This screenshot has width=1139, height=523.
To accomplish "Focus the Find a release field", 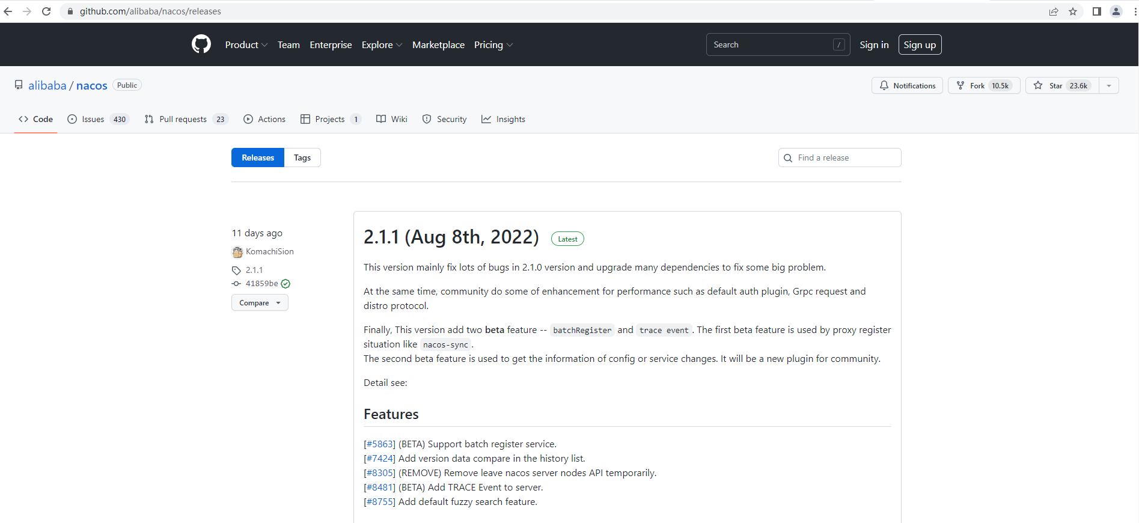I will point(840,158).
